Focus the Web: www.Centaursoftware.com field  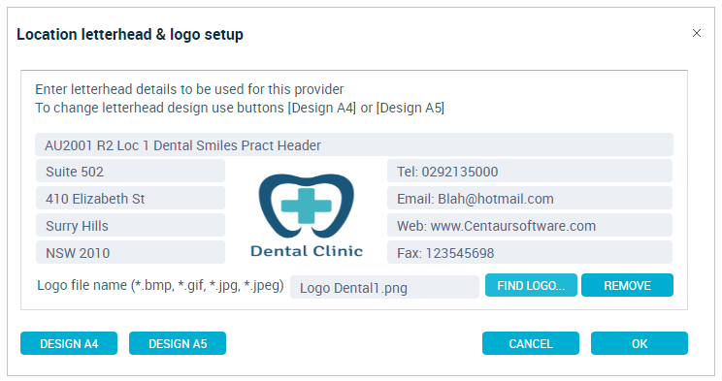pyautogui.click(x=530, y=226)
